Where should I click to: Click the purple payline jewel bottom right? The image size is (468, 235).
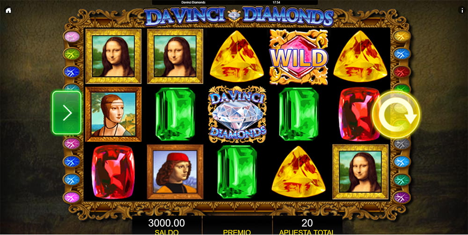pos(402,197)
